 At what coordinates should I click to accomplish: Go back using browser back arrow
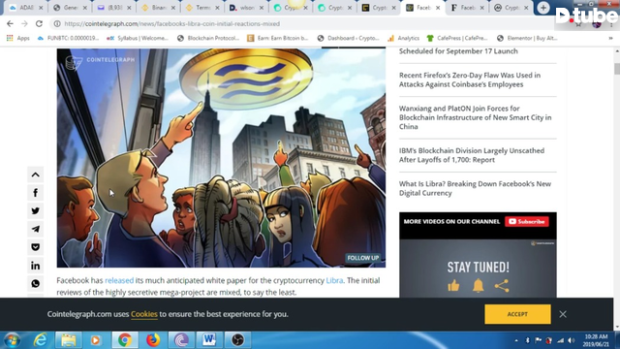[x=10, y=23]
